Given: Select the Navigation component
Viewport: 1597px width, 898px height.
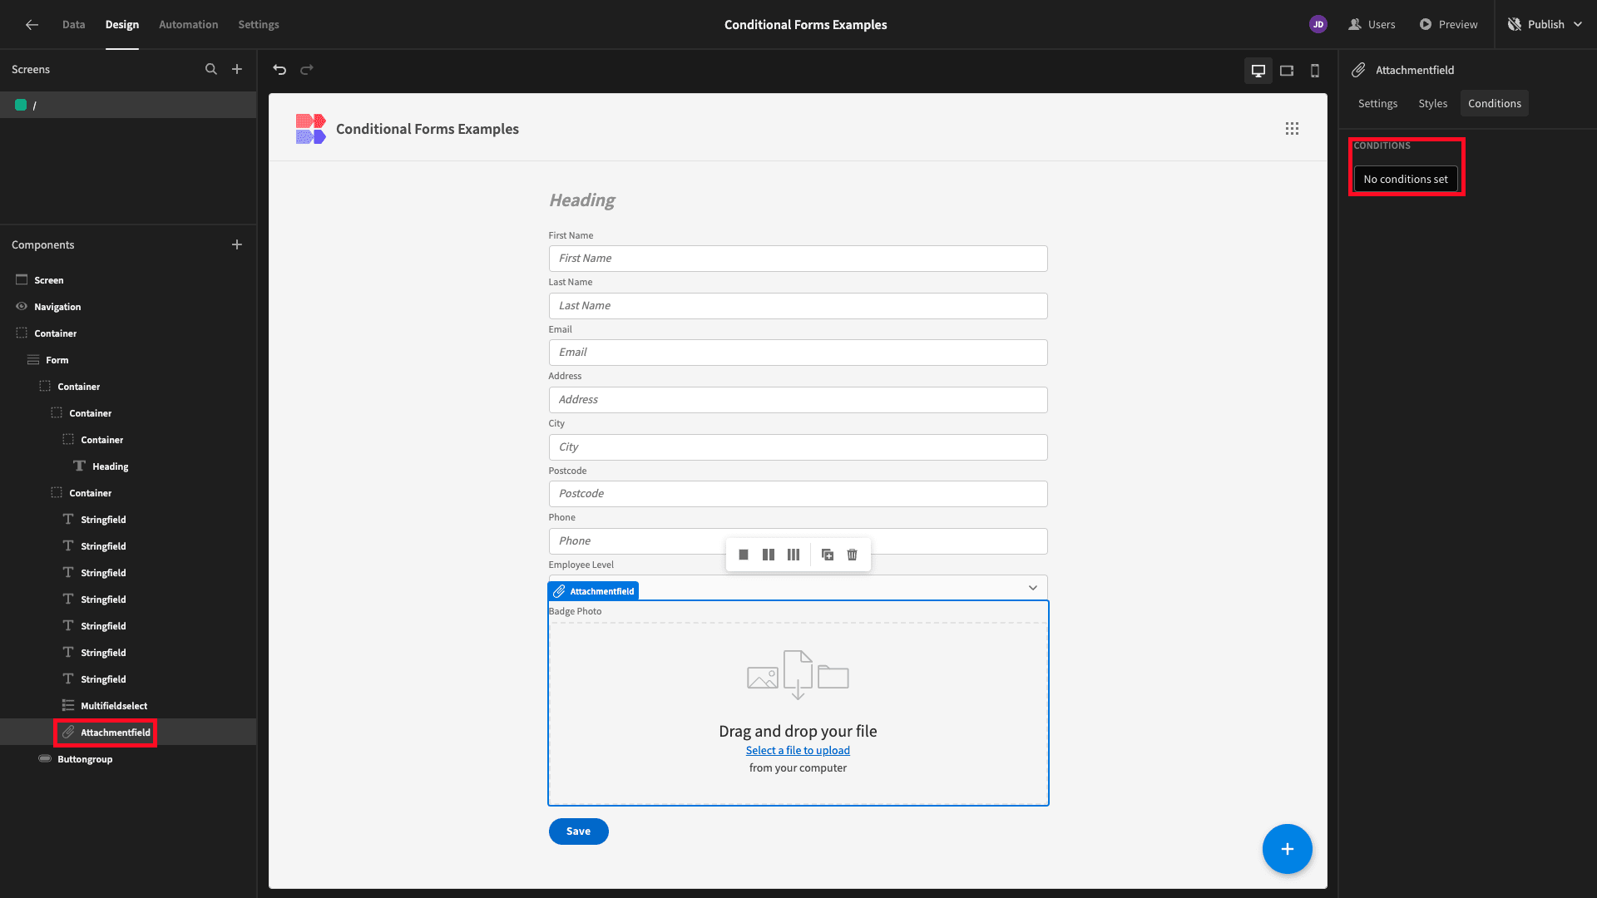Looking at the screenshot, I should click(128, 307).
